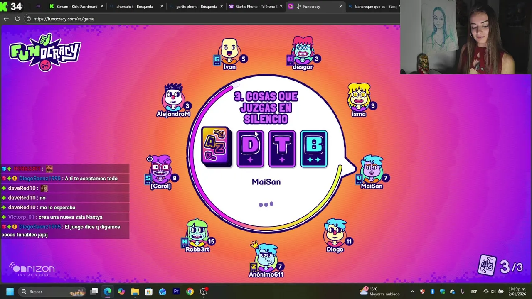Close the ahorcafo Búsqueda tab

[162, 6]
